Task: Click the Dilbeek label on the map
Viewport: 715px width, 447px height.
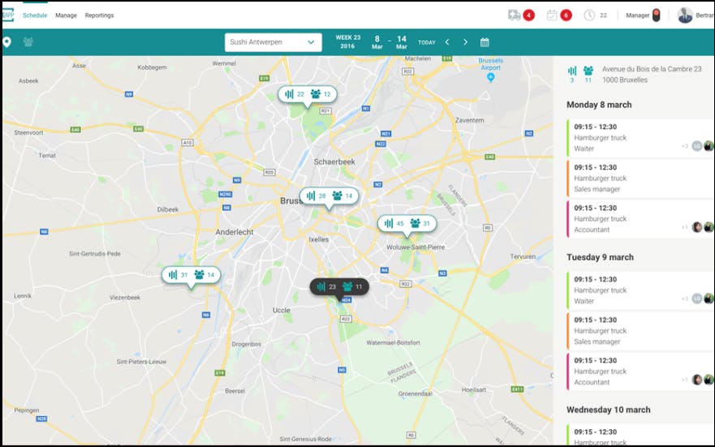Action: pos(168,209)
